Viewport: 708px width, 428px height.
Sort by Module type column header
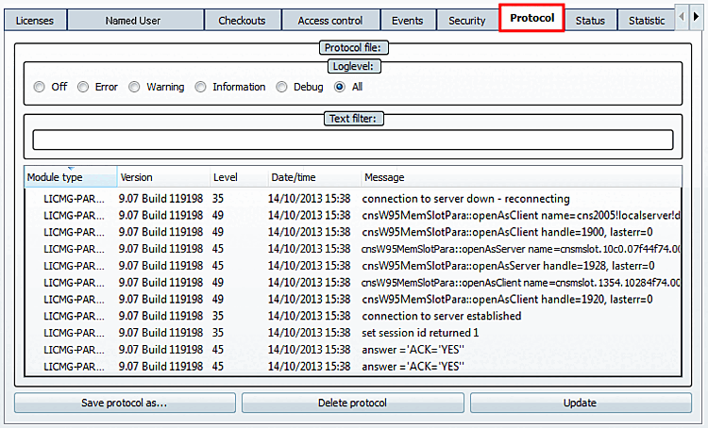71,177
